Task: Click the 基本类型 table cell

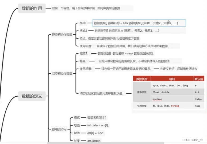Action: click(x=142, y=92)
